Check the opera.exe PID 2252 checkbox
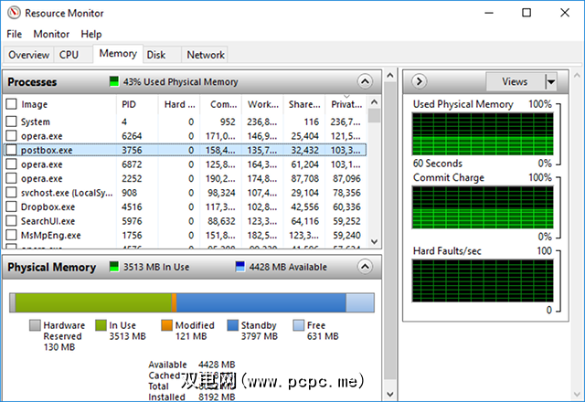This screenshot has width=585, height=402. [x=12, y=178]
